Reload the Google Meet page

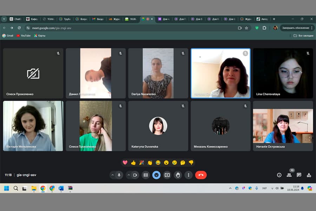19,28
